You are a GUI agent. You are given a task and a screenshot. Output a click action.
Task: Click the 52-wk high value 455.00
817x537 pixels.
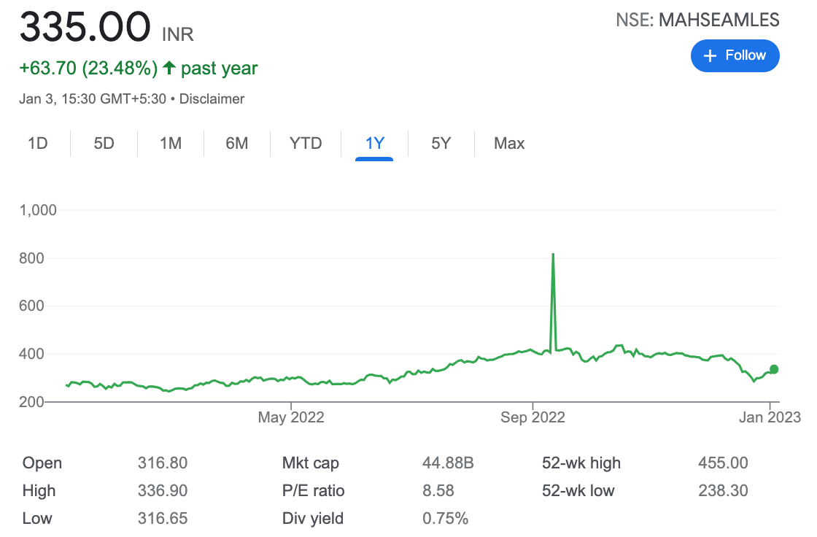pyautogui.click(x=723, y=463)
